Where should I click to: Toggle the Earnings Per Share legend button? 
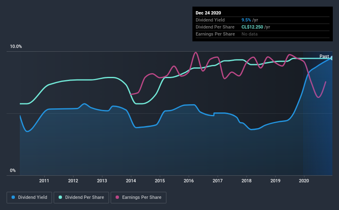click(x=138, y=198)
